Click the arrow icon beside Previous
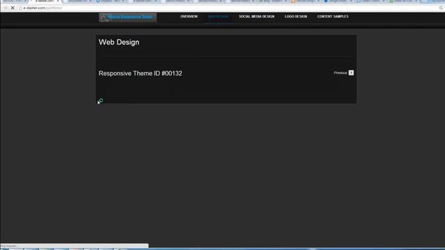 click(x=351, y=73)
